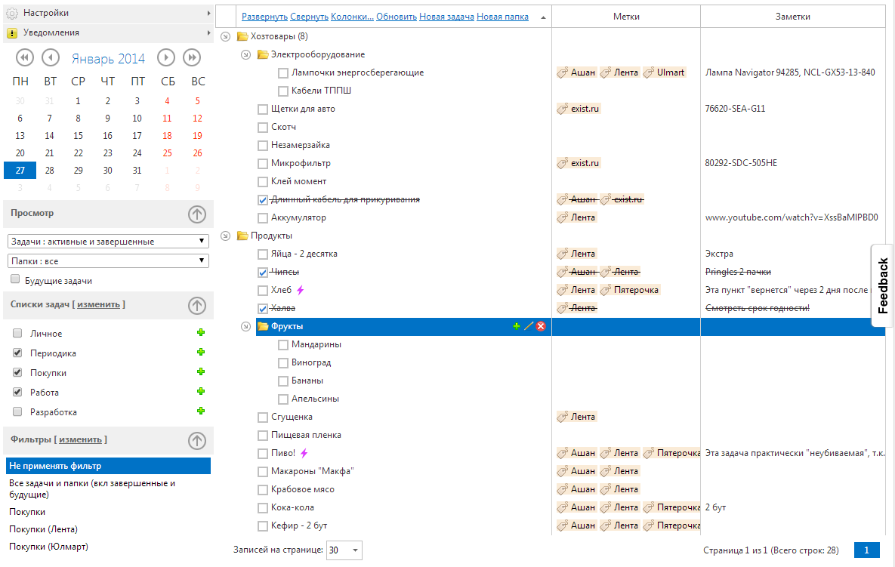895x567 pixels.
Task: Open records-per-page dropdown showing 30
Action: pos(344,550)
